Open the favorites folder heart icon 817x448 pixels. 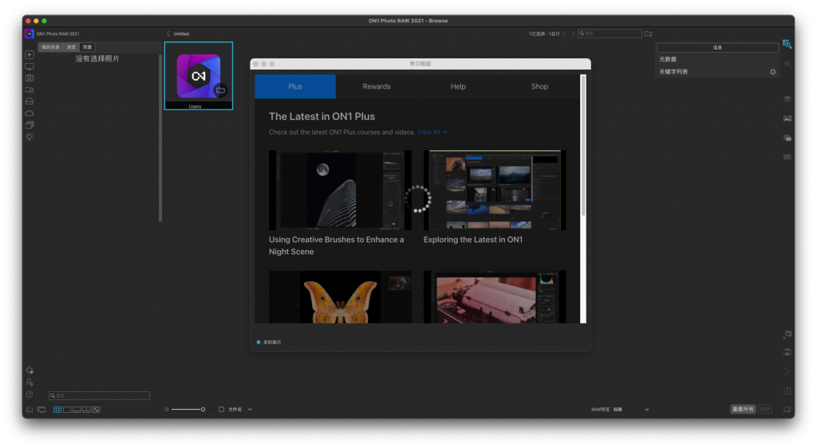(30, 89)
